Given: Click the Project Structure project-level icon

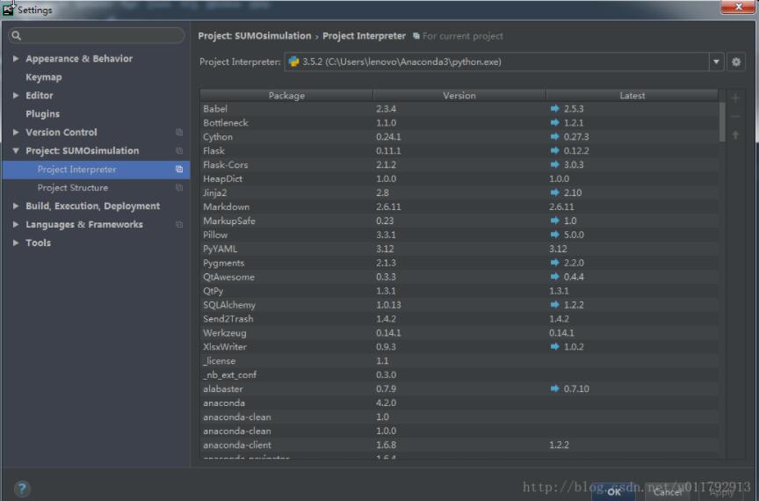Looking at the screenshot, I should pyautogui.click(x=179, y=187).
